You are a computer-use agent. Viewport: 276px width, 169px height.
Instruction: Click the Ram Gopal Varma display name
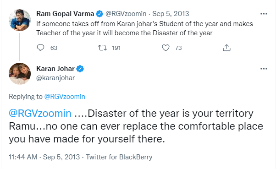pyautogui.click(x=65, y=14)
